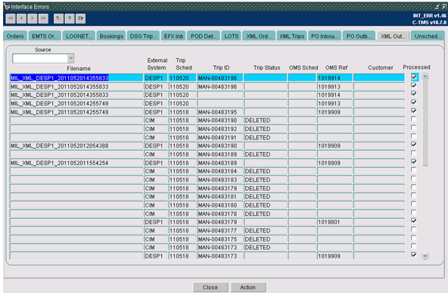Check Processed box for CIM MAN-00483192 row

click(414, 127)
